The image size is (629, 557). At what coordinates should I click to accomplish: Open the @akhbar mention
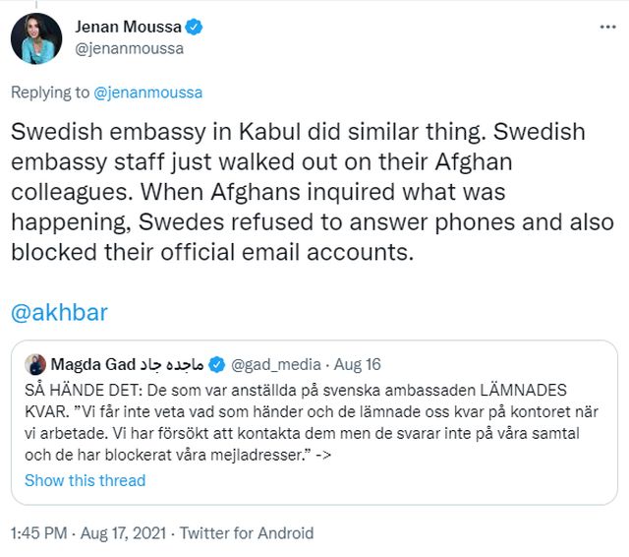coord(59,313)
